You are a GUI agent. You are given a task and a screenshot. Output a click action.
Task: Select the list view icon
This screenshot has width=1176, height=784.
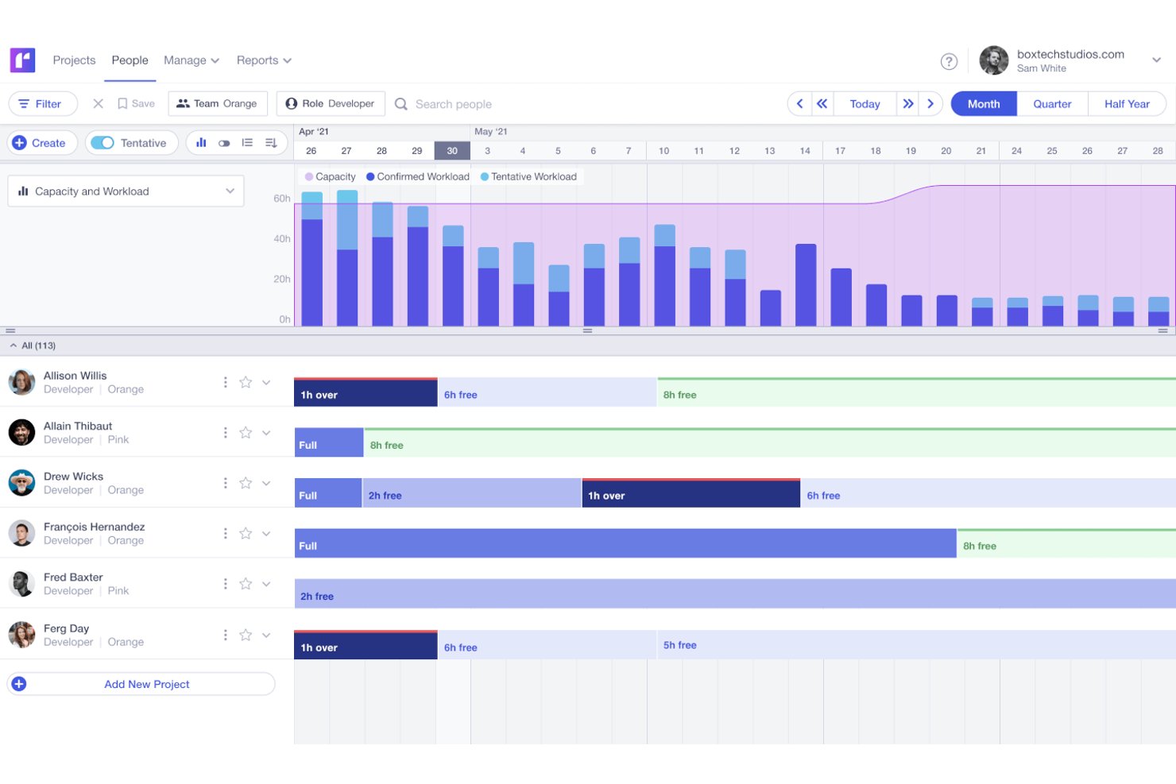[247, 143]
